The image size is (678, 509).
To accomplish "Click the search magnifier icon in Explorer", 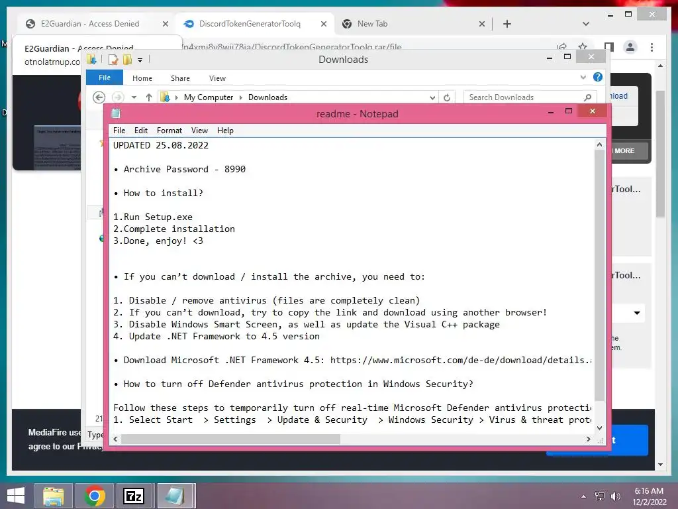I will tap(587, 97).
